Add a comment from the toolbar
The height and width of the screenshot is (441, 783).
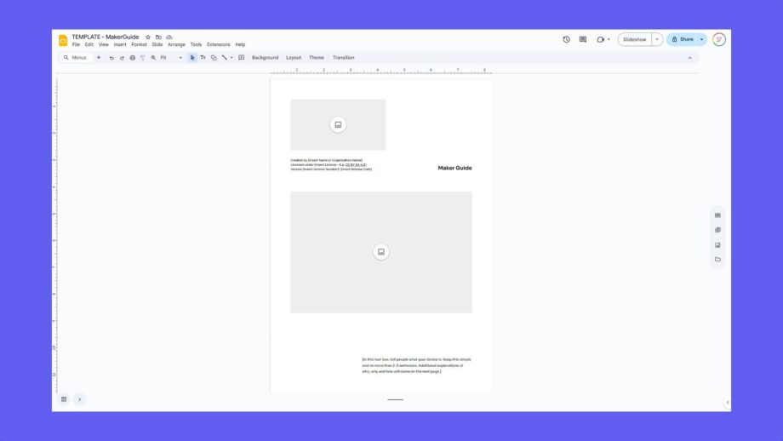click(241, 58)
